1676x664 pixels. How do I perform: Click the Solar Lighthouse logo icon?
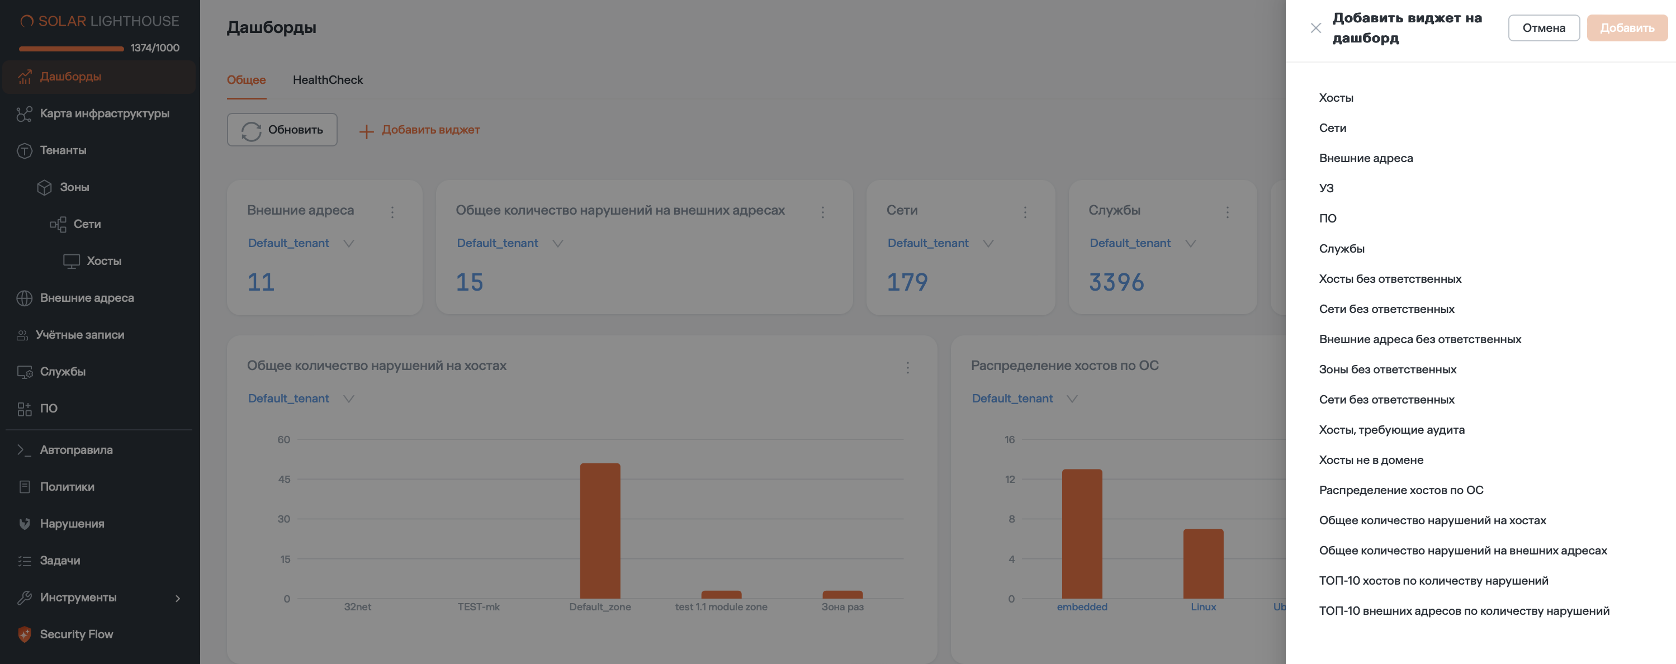click(x=26, y=21)
